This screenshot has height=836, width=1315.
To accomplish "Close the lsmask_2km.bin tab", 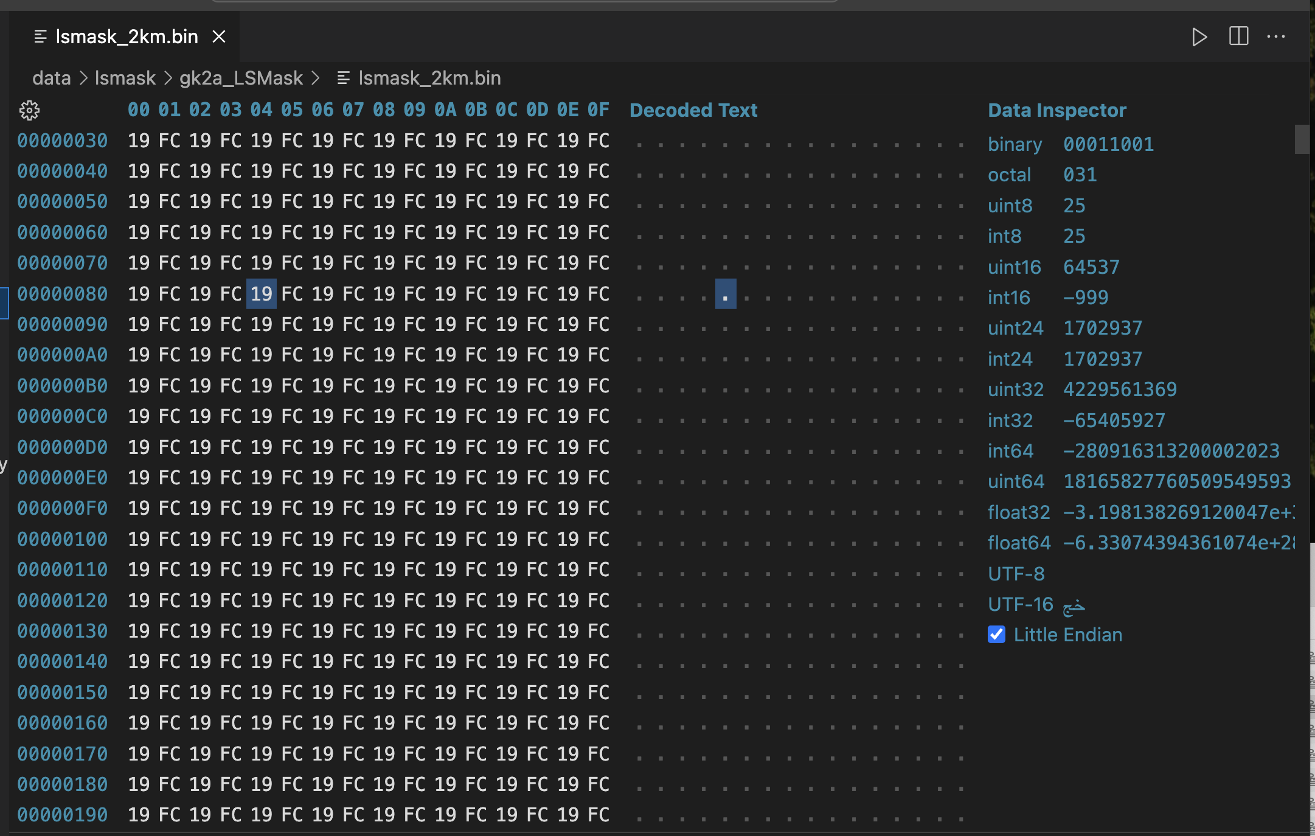I will point(219,37).
